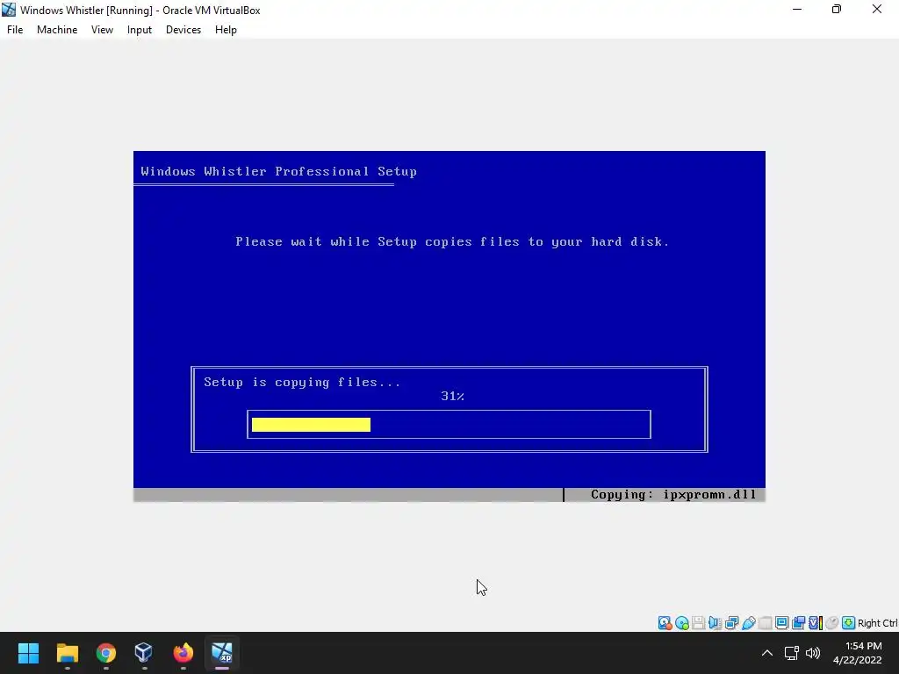Viewport: 899px width, 674px height.
Task: Open the Help menu
Action: pos(226,30)
